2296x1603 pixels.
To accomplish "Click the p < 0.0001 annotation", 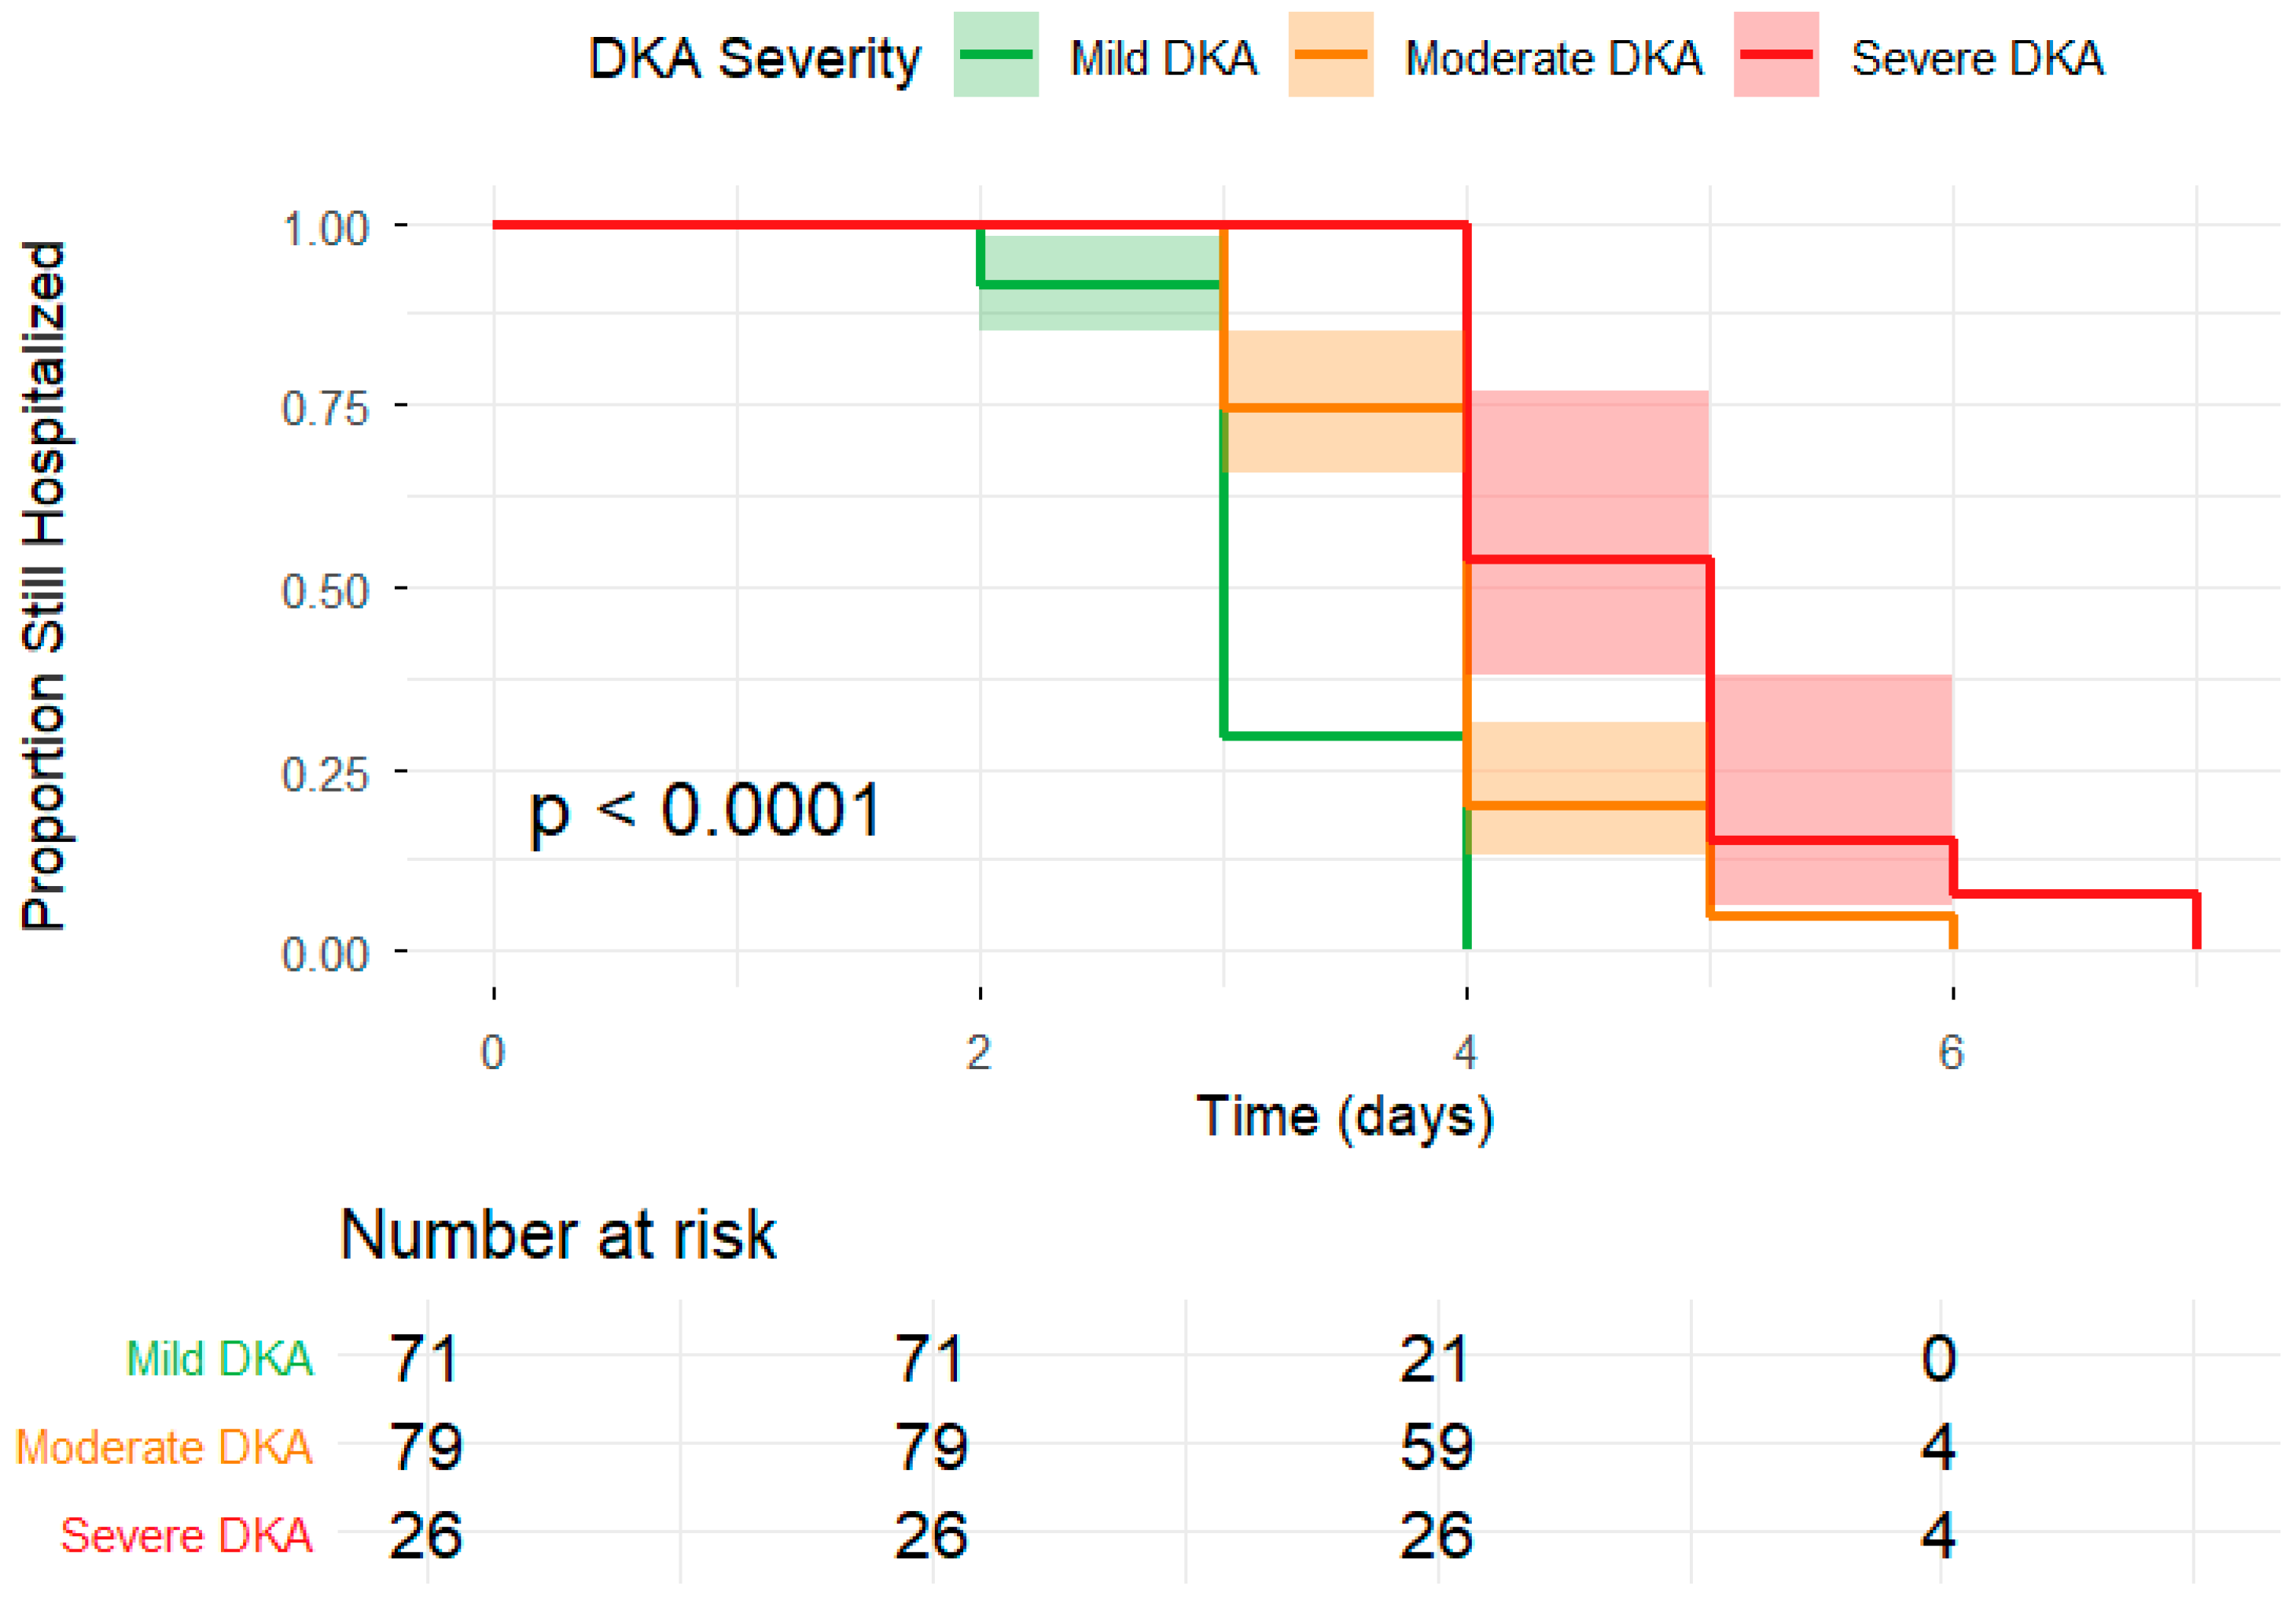I will coord(704,811).
